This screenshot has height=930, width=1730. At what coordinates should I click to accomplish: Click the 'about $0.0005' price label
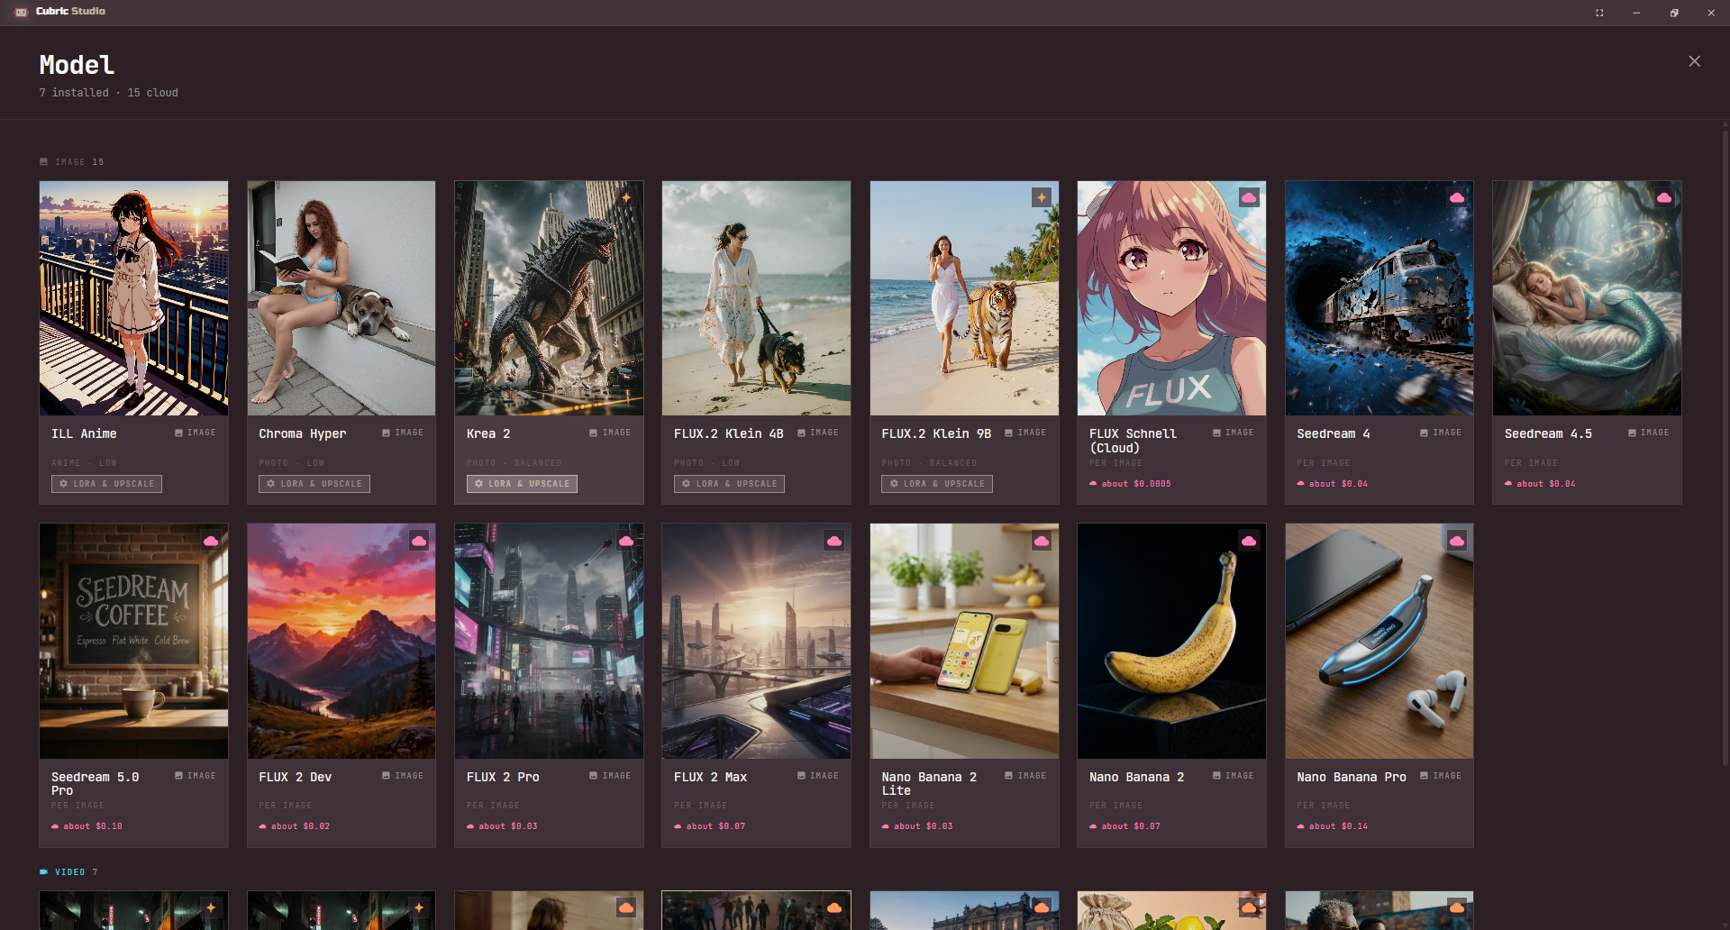point(1131,484)
